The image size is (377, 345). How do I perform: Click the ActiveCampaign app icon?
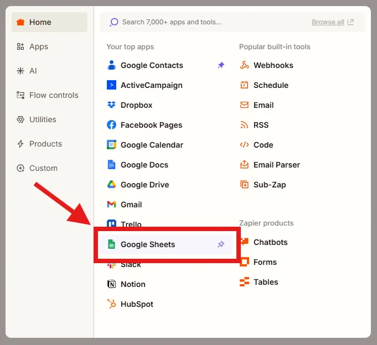click(x=111, y=85)
